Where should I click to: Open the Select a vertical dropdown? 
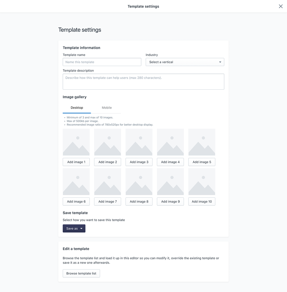pyautogui.click(x=185, y=62)
